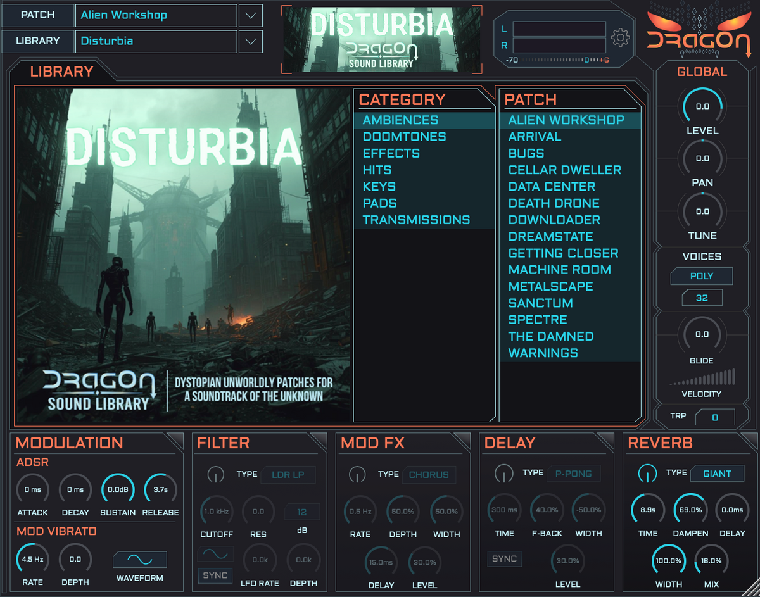Click the reverb DAMPEN knob
Image resolution: width=760 pixels, height=597 pixels.
click(x=690, y=510)
